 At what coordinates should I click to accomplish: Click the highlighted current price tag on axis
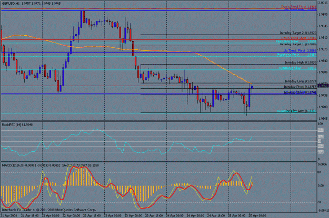[323, 86]
